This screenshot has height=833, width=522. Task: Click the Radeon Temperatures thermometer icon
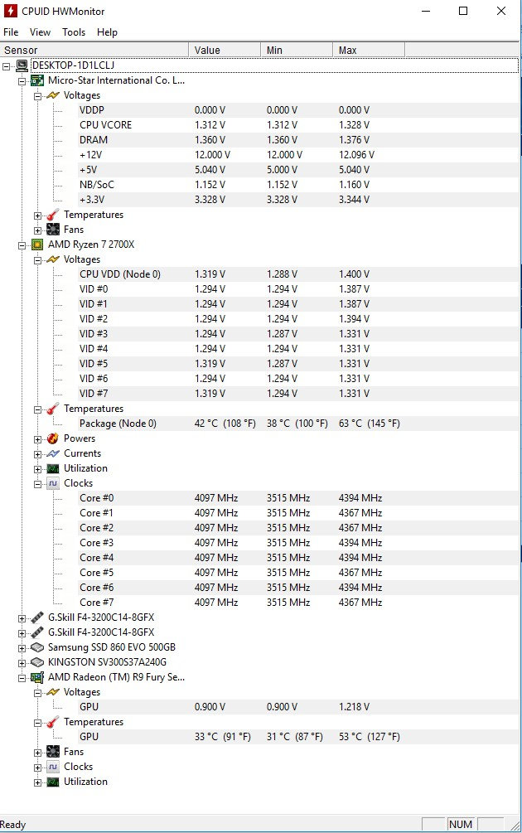point(52,722)
